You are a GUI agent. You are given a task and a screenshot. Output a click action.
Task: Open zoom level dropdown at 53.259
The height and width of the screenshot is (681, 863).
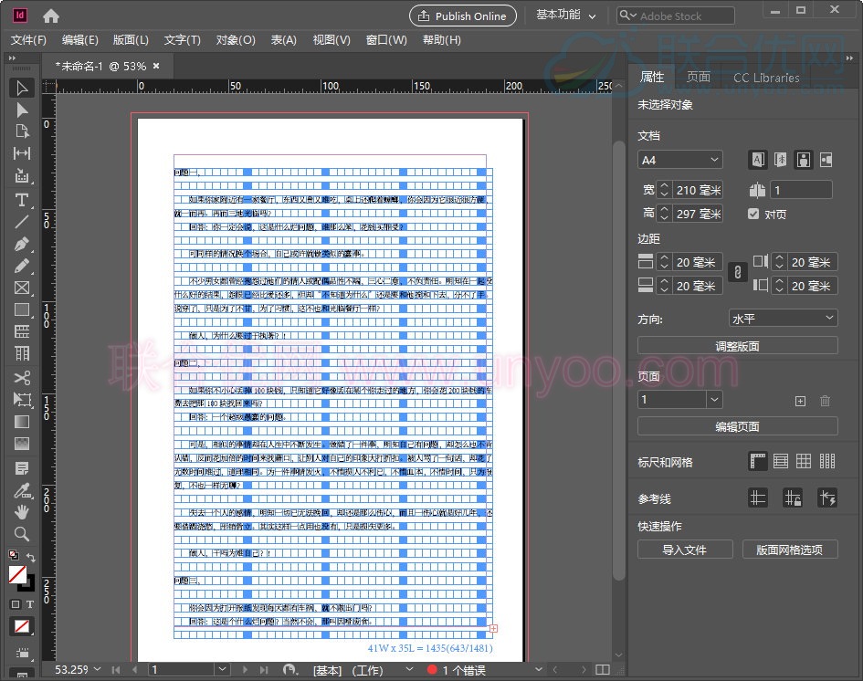pos(98,669)
